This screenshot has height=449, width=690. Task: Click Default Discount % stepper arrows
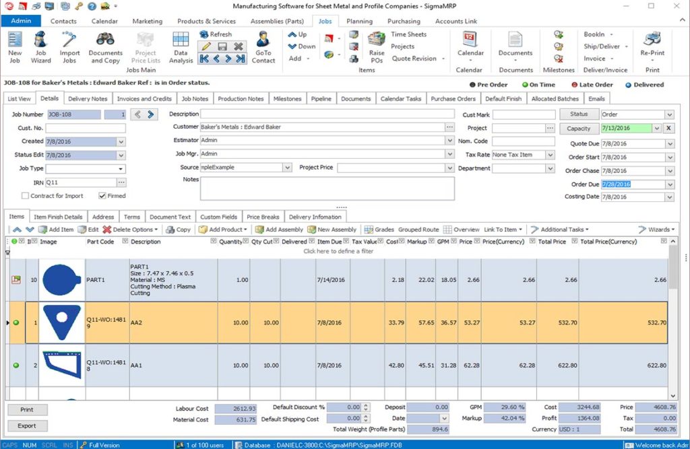[x=366, y=407]
